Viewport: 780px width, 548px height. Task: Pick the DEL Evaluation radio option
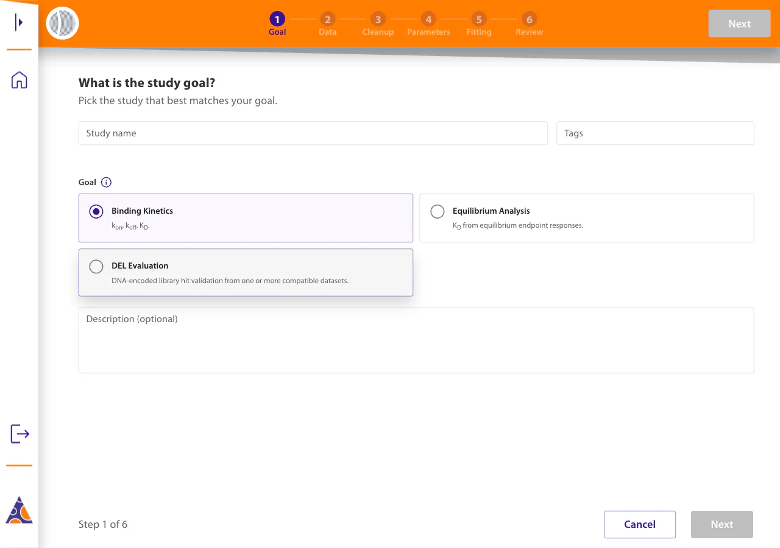pyautogui.click(x=96, y=267)
